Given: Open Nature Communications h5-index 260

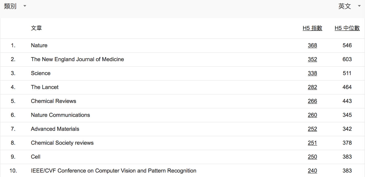Looking at the screenshot, I should coord(312,115).
